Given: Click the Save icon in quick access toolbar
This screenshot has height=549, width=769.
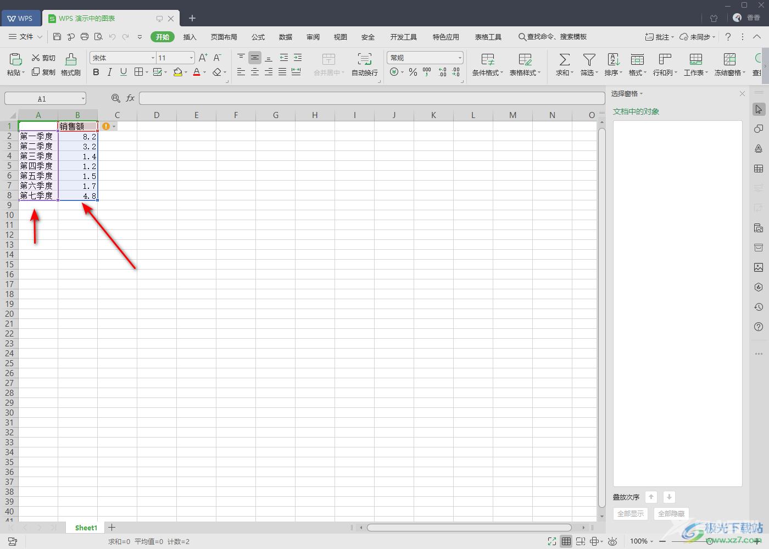Looking at the screenshot, I should [57, 37].
